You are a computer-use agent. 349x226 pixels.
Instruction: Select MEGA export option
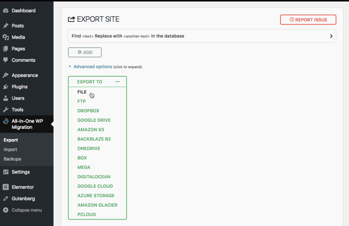click(x=84, y=167)
